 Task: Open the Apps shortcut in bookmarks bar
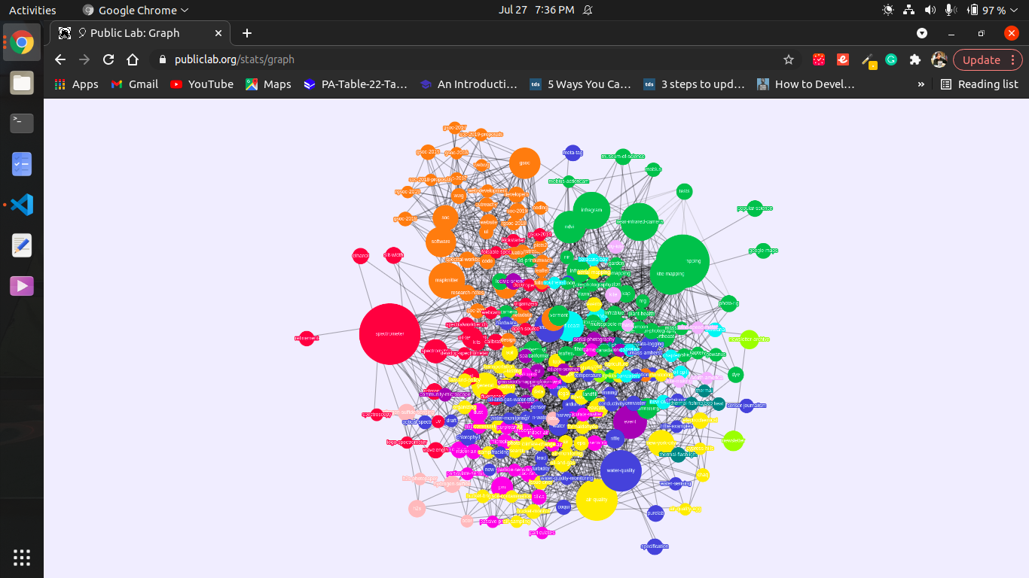[x=77, y=84]
